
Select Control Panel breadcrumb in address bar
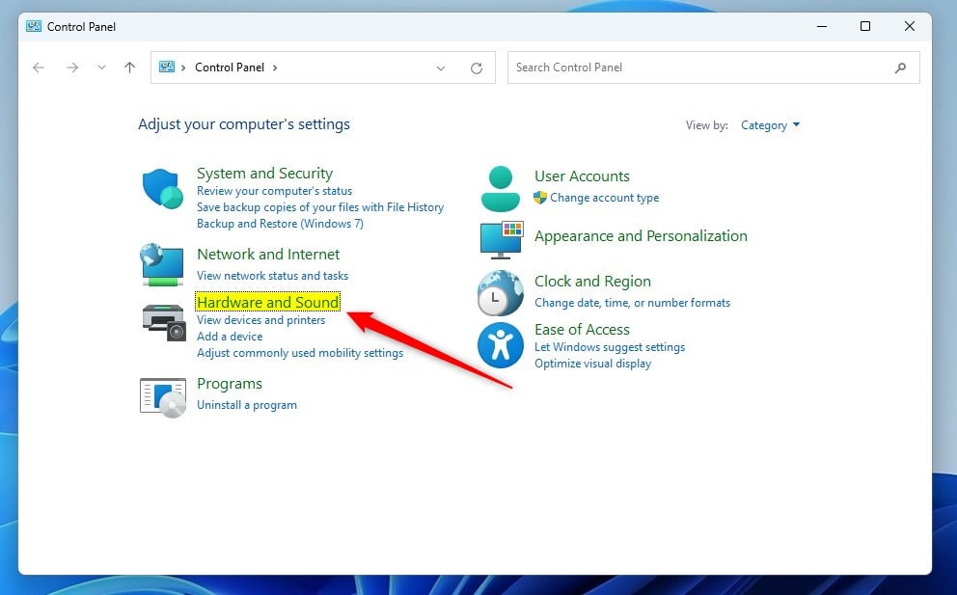[x=230, y=68]
